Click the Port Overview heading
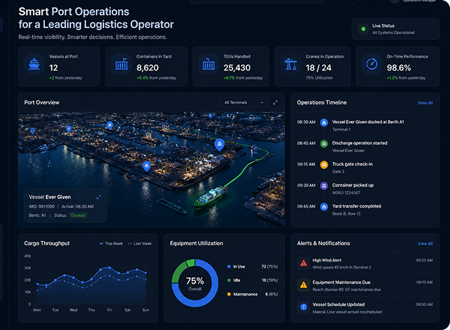The image size is (450, 330). (42, 103)
